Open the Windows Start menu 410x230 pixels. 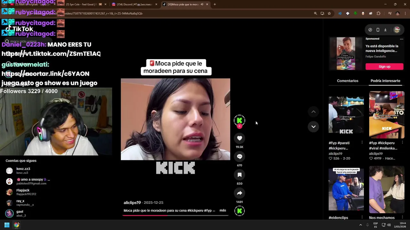tap(7, 225)
